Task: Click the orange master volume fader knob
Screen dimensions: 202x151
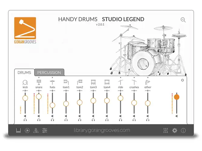Action: coord(177,97)
